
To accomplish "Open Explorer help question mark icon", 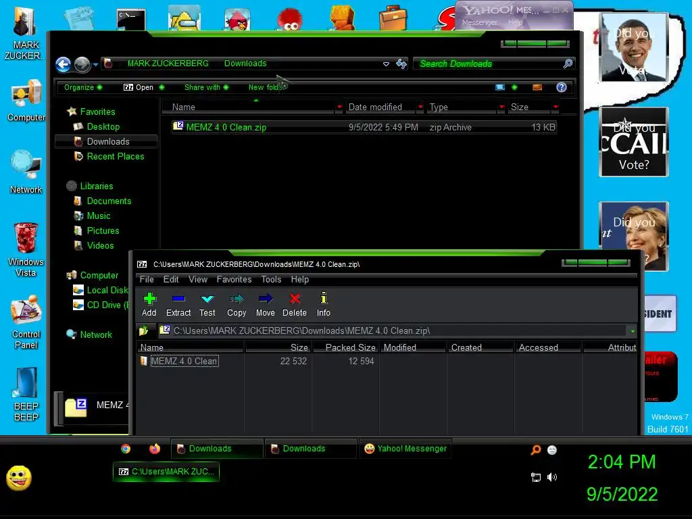I will pyautogui.click(x=562, y=87).
